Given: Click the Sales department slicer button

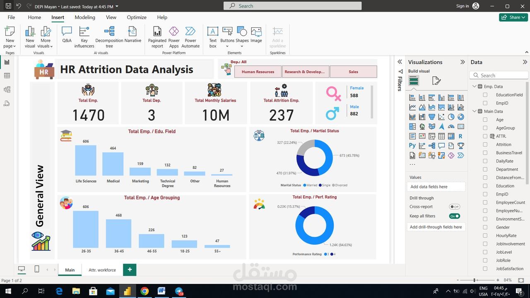Looking at the screenshot, I should point(353,72).
